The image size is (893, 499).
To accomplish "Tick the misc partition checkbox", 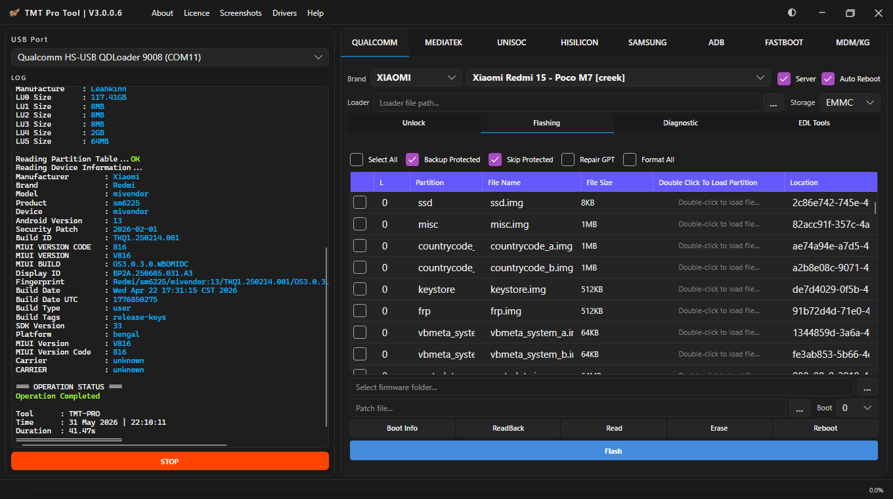I will (x=360, y=224).
